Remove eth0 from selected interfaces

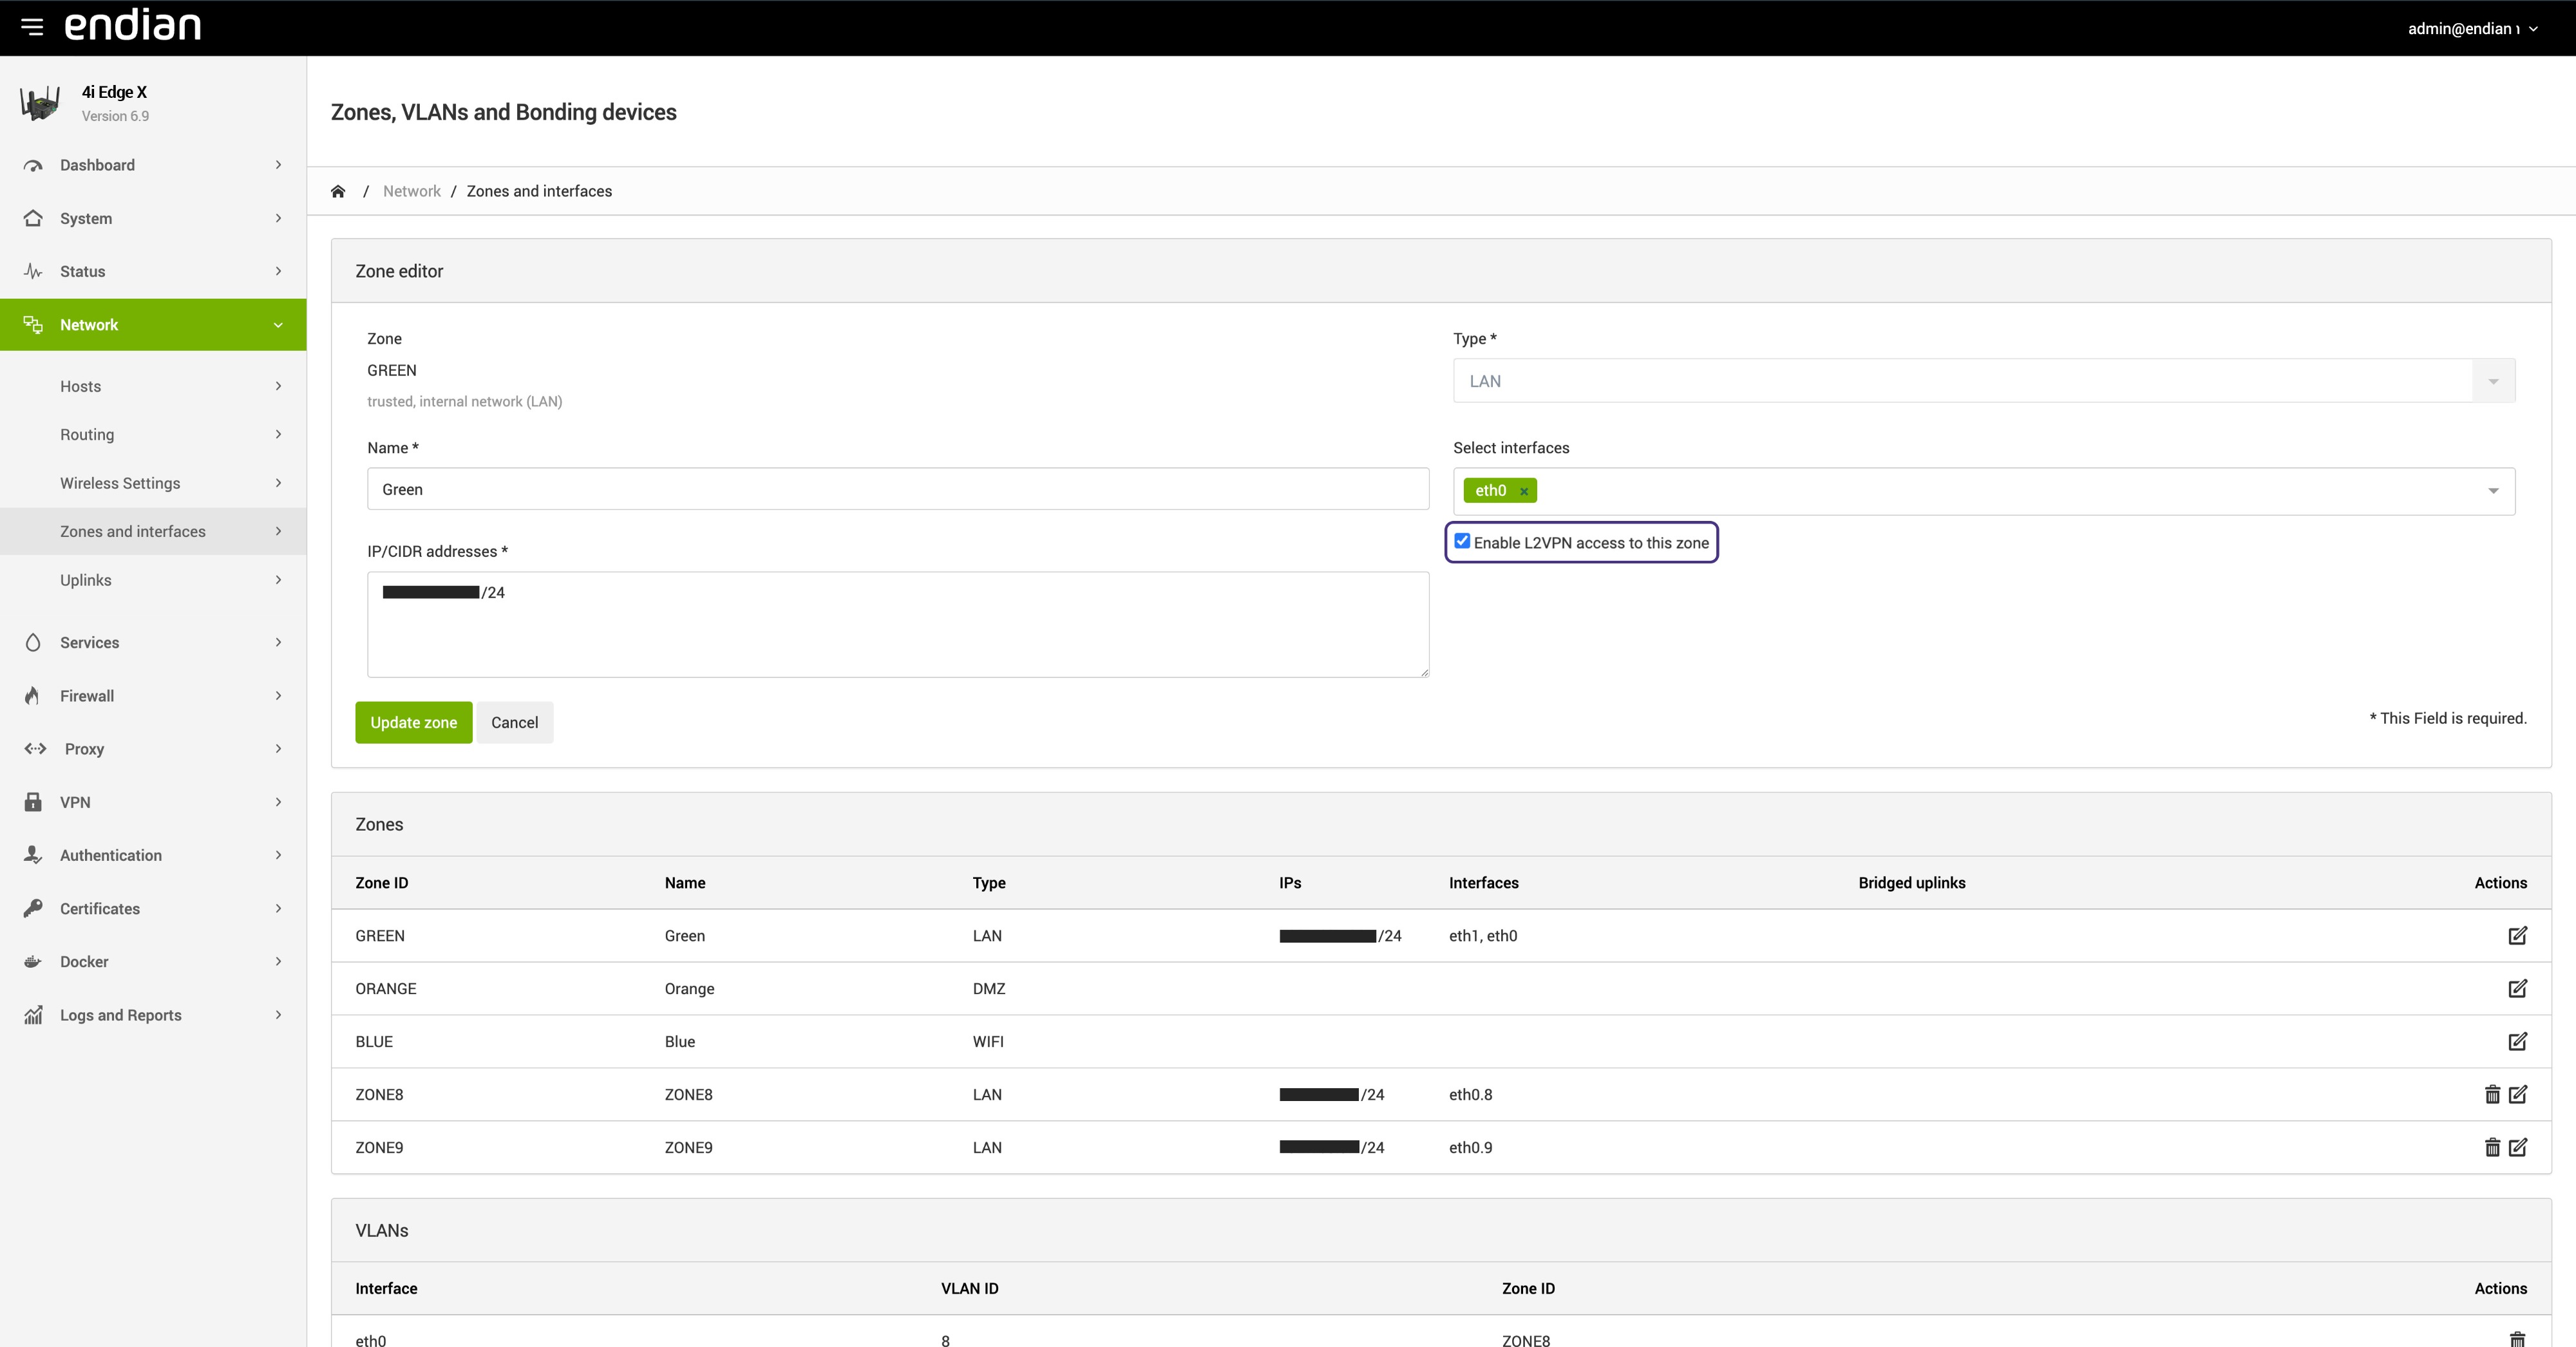tap(1523, 491)
